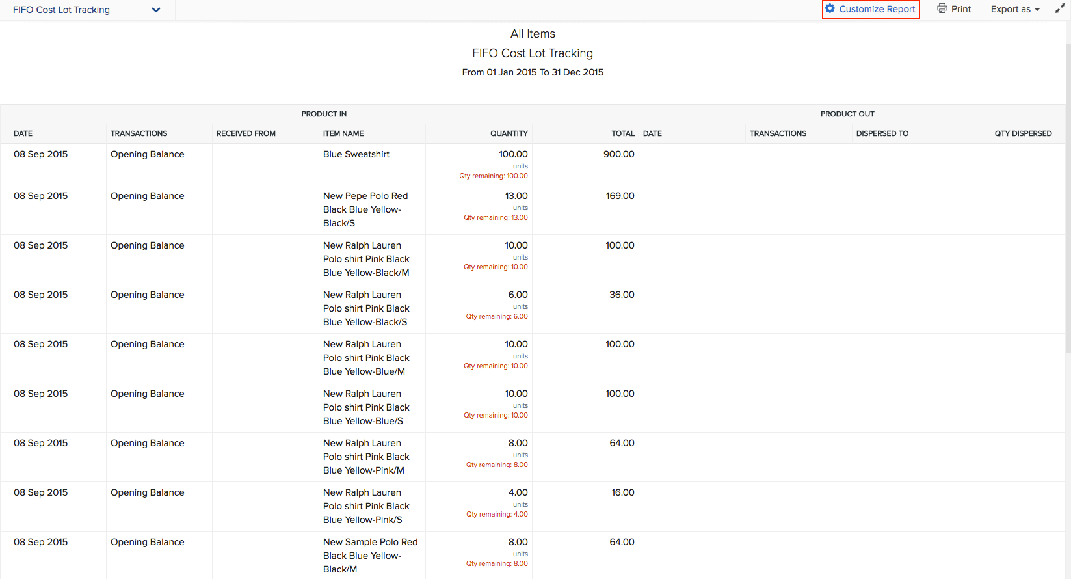Click the Item Name column header
Image resolution: width=1071 pixels, height=579 pixels.
(x=343, y=133)
